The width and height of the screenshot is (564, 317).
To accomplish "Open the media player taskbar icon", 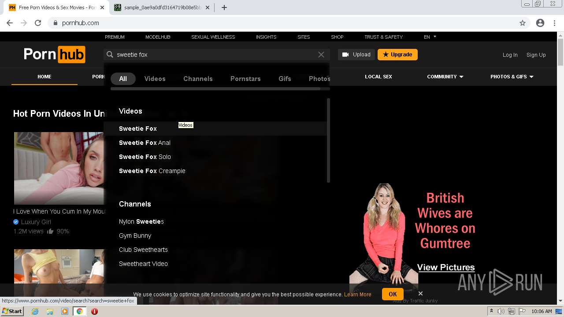I will point(64,311).
